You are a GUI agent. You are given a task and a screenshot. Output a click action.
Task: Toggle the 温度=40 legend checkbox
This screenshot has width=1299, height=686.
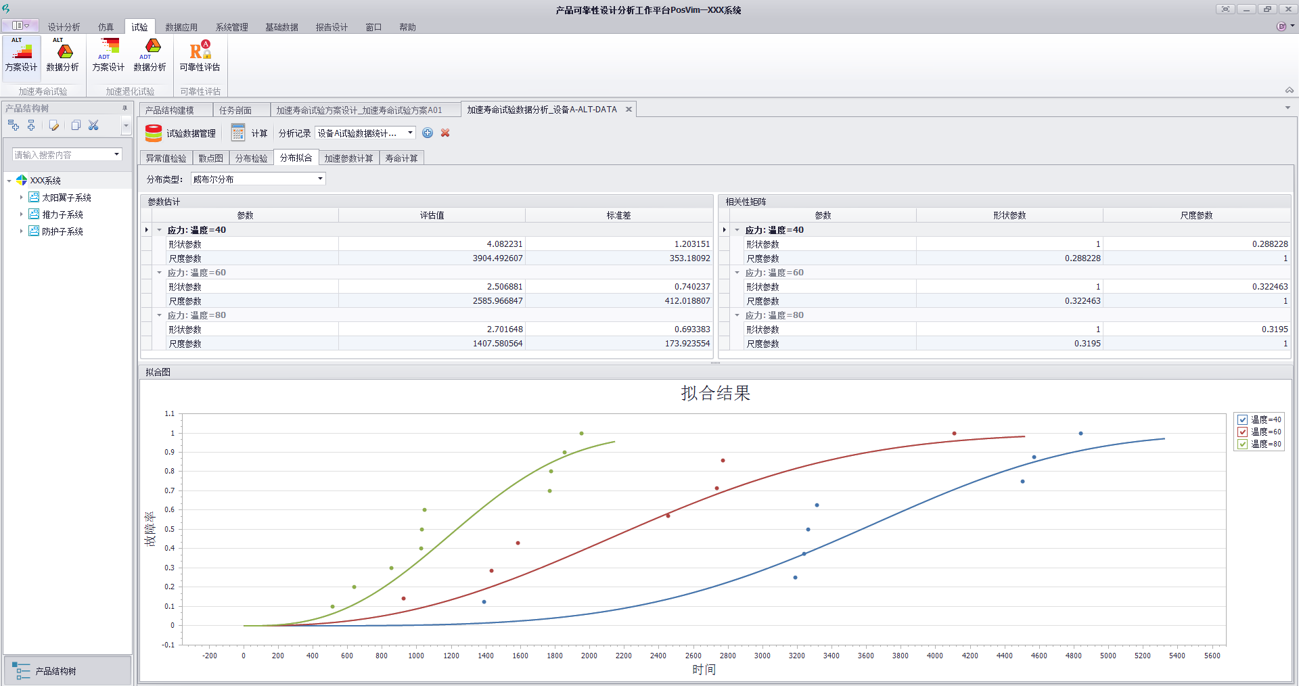[x=1242, y=419]
